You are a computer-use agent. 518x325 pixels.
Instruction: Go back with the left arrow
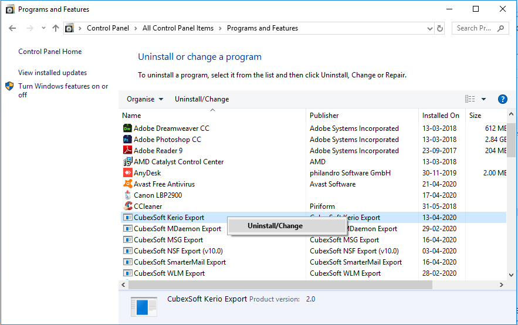coord(12,28)
